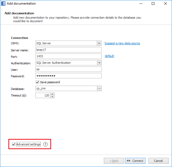172x167 pixels.
Task: Open the Authentication dropdown
Action: click(99, 63)
